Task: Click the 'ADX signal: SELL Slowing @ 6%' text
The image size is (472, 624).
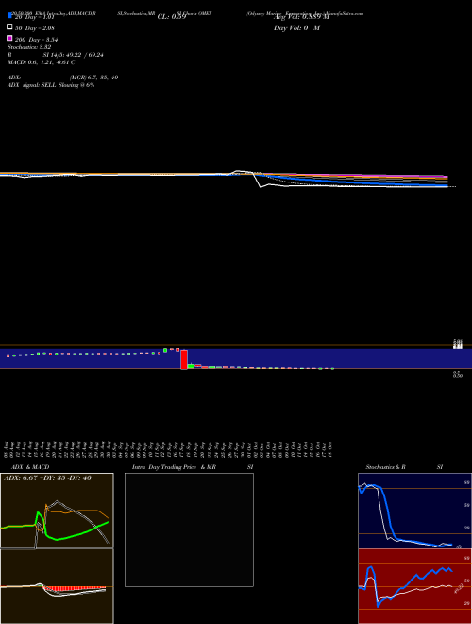Action: tap(51, 85)
